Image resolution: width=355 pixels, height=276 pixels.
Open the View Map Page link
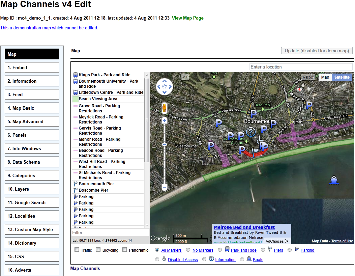point(187,18)
